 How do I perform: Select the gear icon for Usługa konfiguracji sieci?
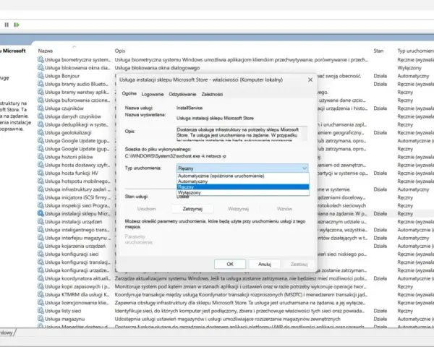tap(41, 254)
